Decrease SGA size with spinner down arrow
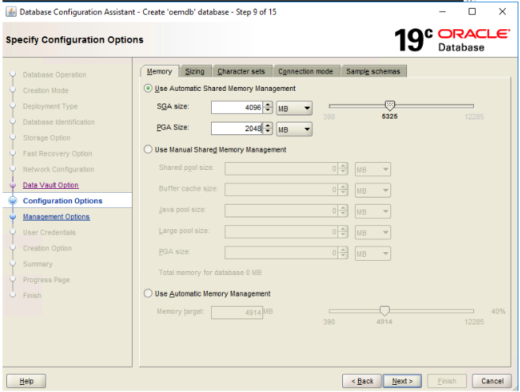The height and width of the screenshot is (392, 520). coord(268,111)
